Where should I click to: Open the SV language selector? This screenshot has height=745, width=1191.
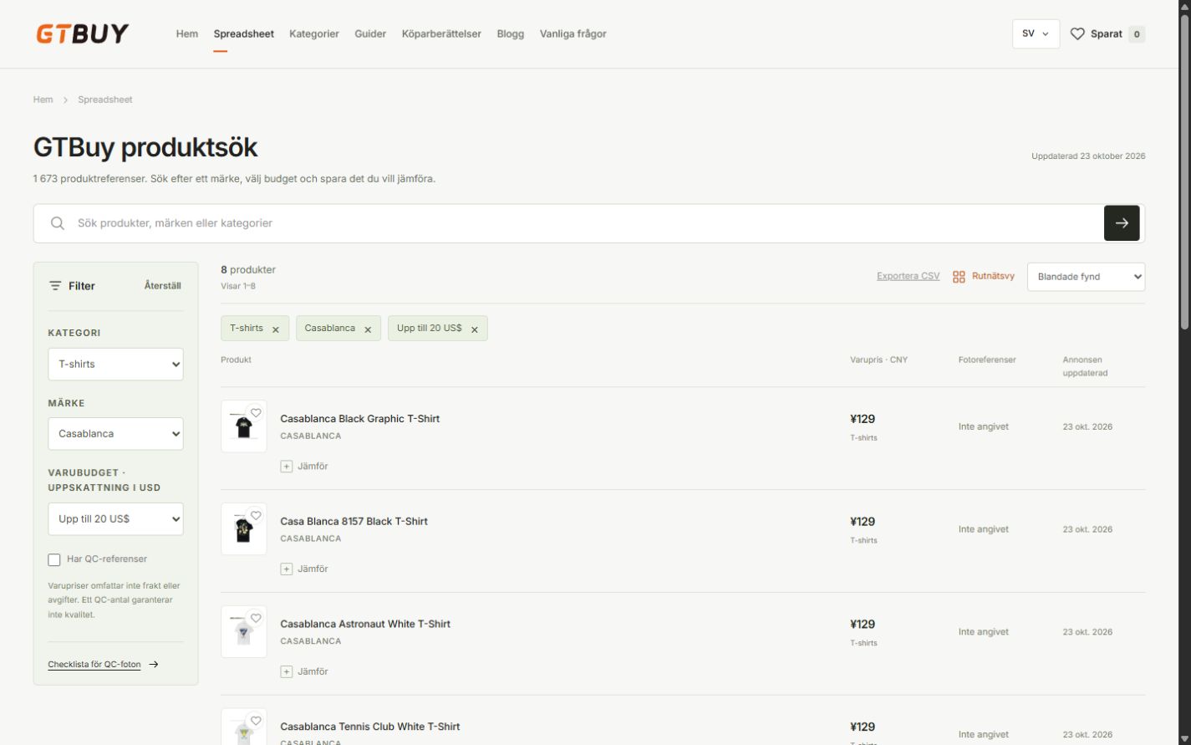coord(1036,34)
